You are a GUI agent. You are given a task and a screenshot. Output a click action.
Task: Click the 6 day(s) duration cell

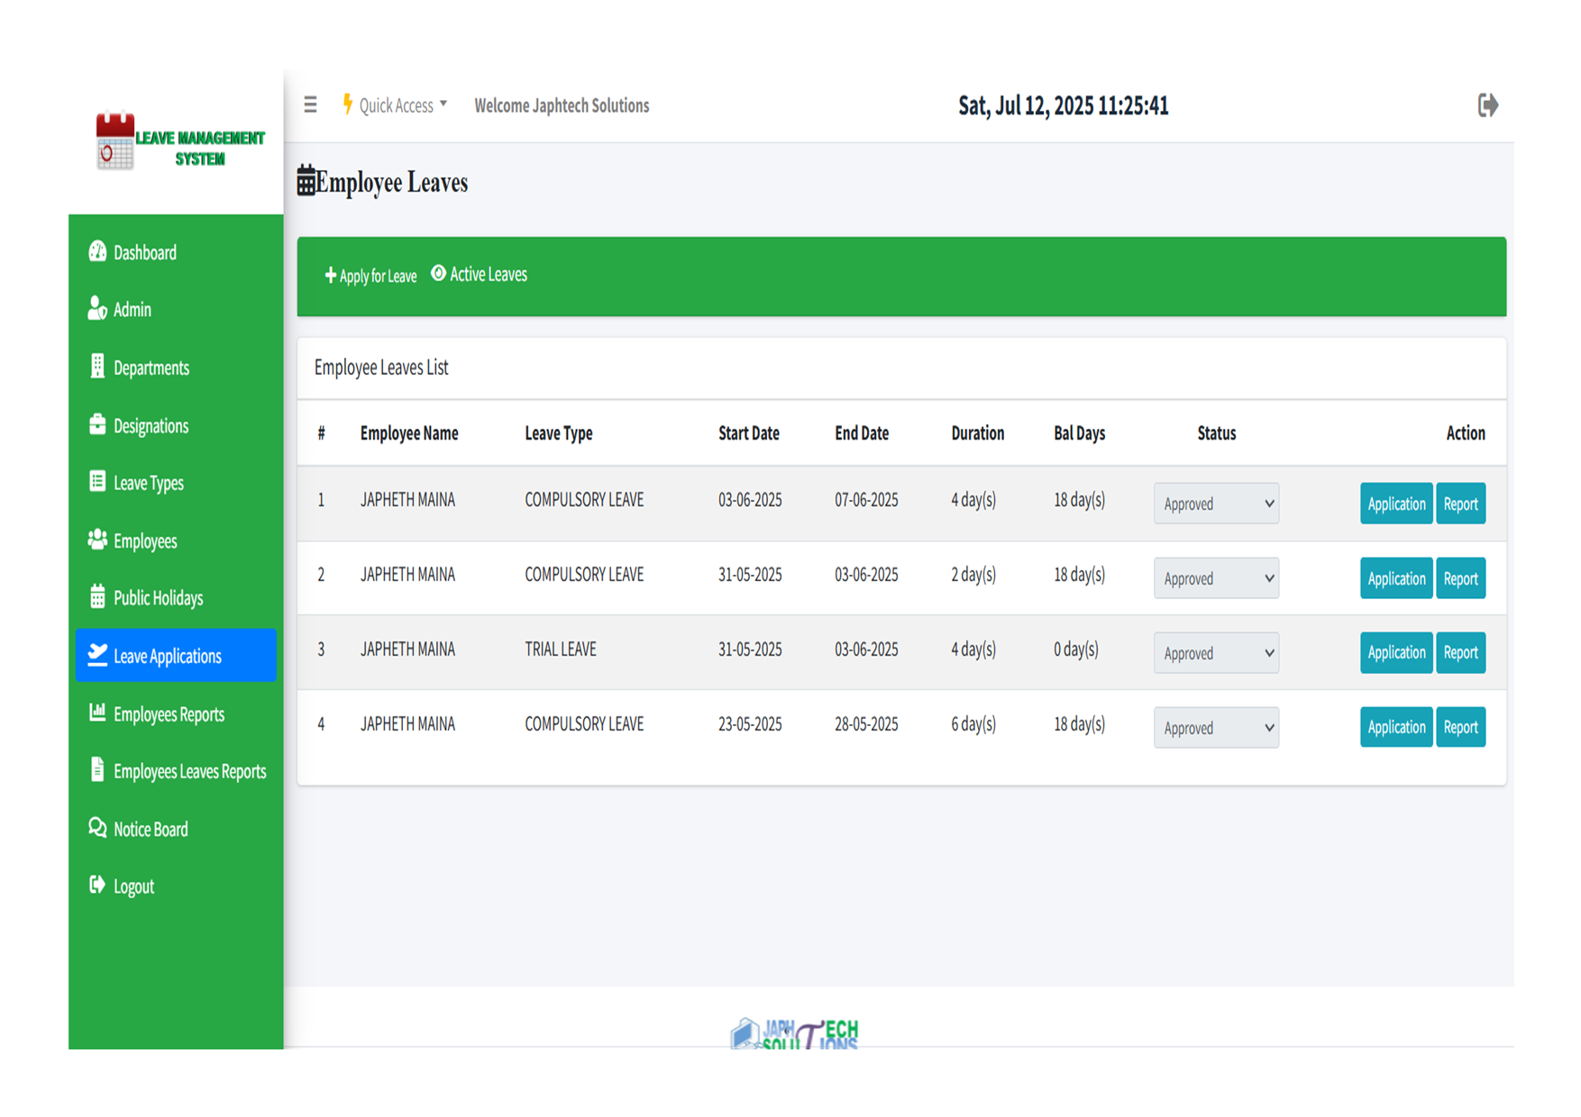pos(973,724)
